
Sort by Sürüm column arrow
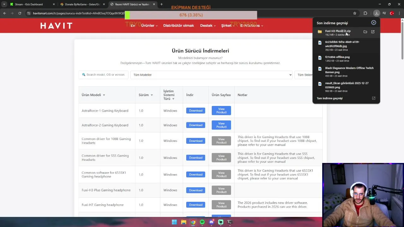tap(151, 95)
